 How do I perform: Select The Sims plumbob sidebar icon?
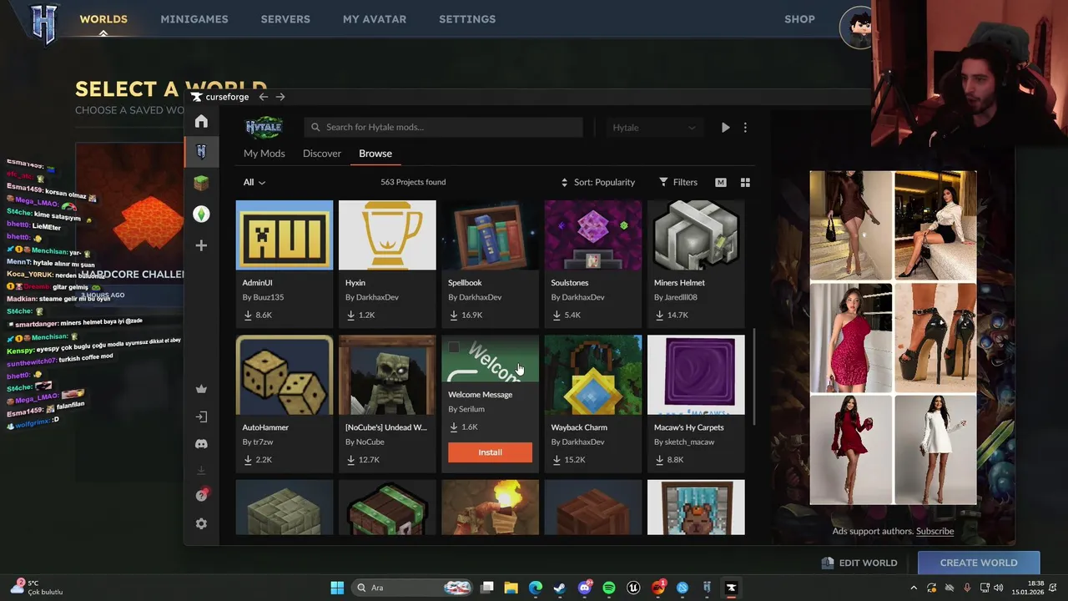(x=201, y=215)
